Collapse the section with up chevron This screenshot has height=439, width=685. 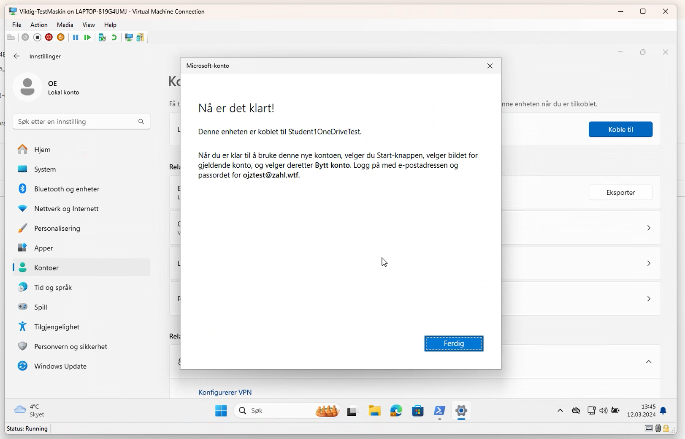click(649, 362)
